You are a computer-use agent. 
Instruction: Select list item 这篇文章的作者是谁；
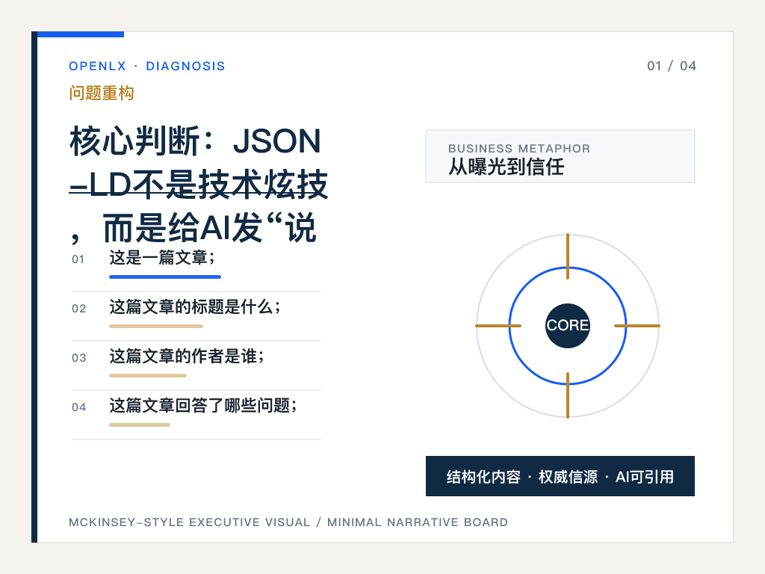coord(187,357)
